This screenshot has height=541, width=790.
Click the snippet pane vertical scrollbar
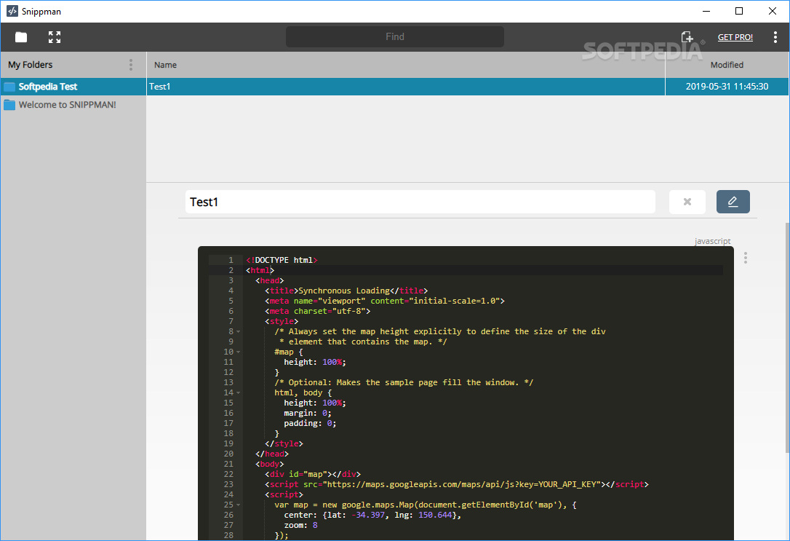tap(787, 338)
